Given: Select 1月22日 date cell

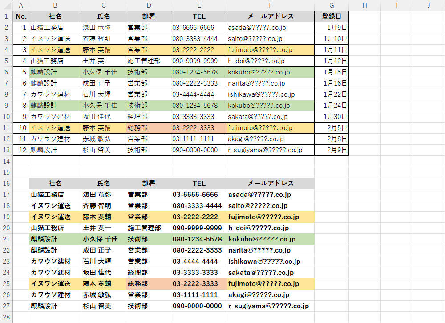Looking at the screenshot, I should (332, 94).
